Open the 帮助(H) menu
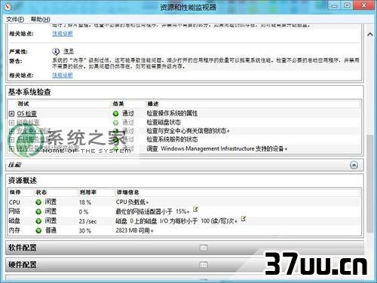Screen dimensions: 377x283 [41, 20]
